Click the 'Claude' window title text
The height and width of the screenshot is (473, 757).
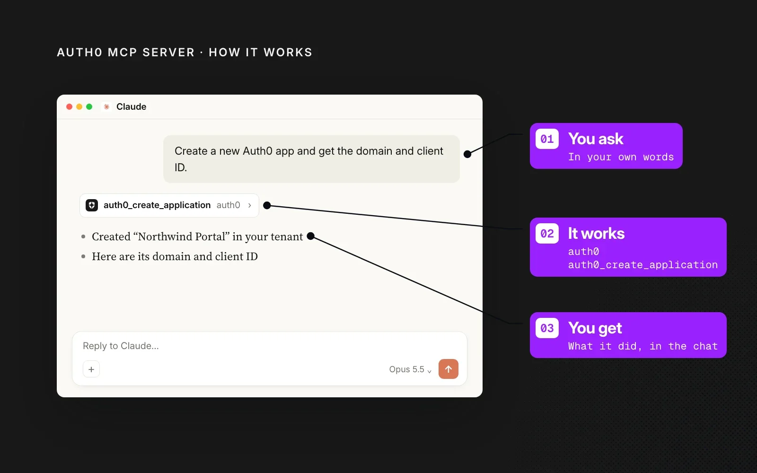(x=132, y=107)
